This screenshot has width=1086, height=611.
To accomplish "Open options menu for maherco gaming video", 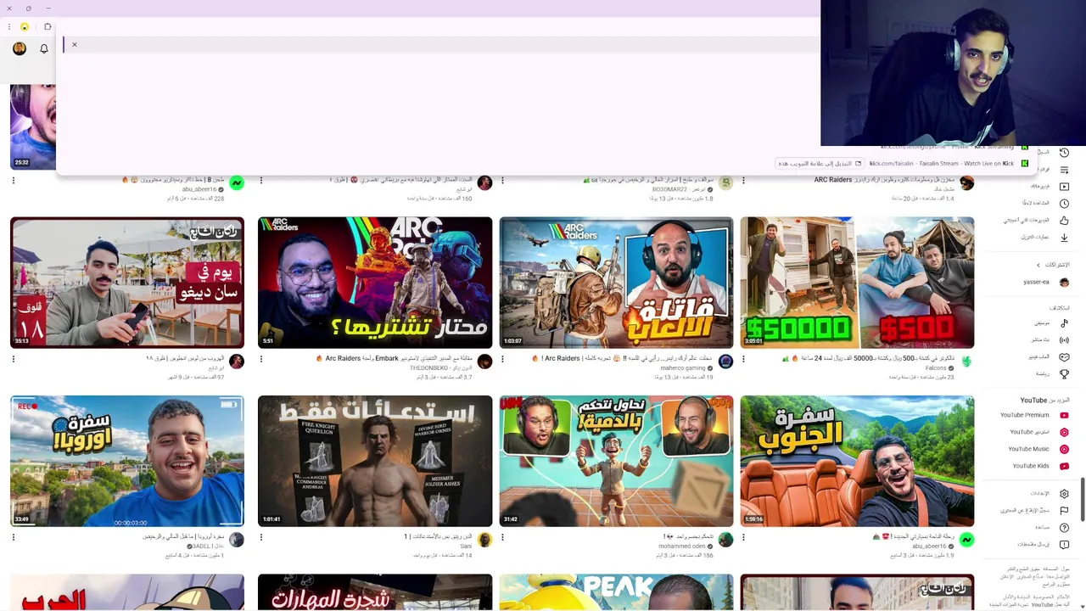I will pos(502,359).
